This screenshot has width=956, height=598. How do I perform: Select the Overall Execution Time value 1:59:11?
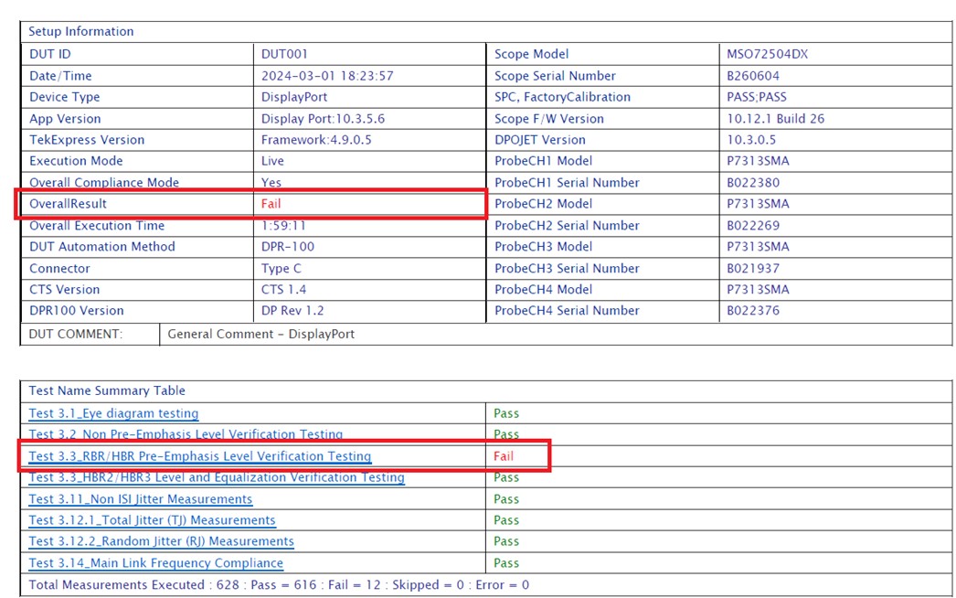click(x=283, y=226)
